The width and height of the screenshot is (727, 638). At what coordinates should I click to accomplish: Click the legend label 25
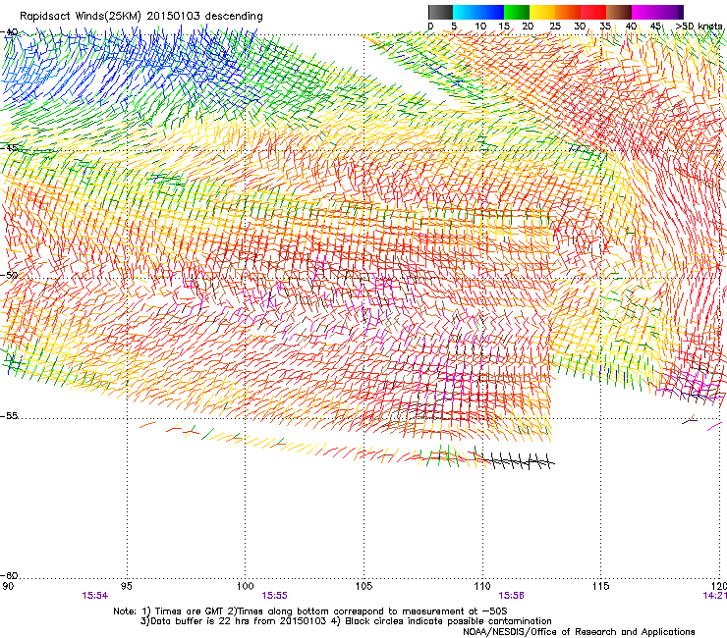554,27
